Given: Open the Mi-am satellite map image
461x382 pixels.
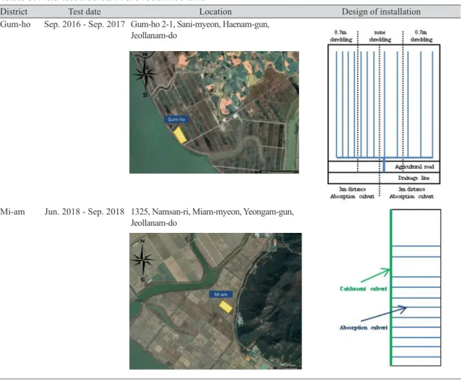Looking at the screenshot, I should coord(216,301).
